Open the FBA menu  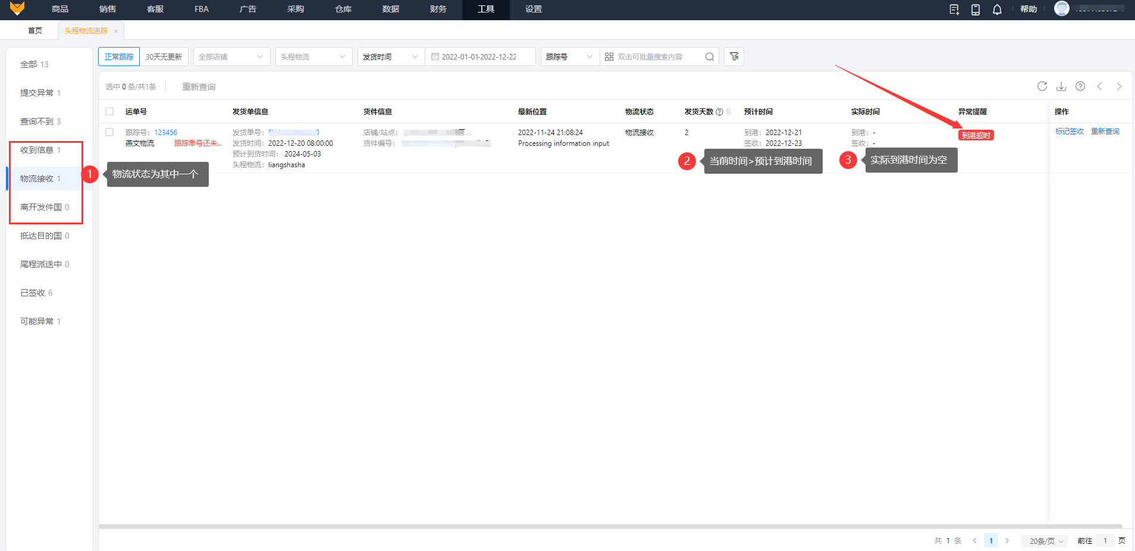click(x=202, y=9)
